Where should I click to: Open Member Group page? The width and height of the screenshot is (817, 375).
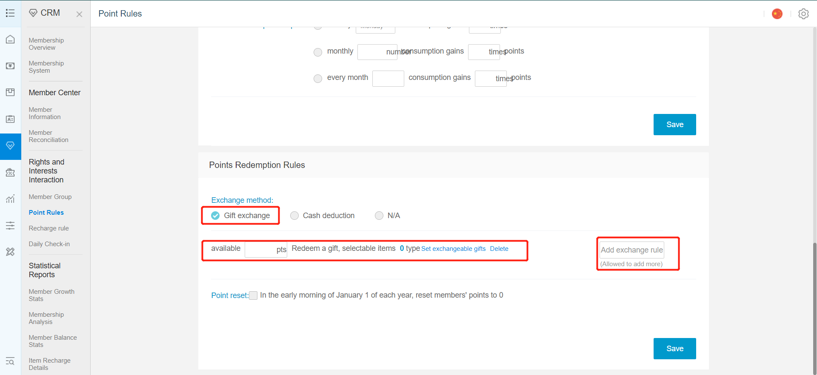coord(50,197)
